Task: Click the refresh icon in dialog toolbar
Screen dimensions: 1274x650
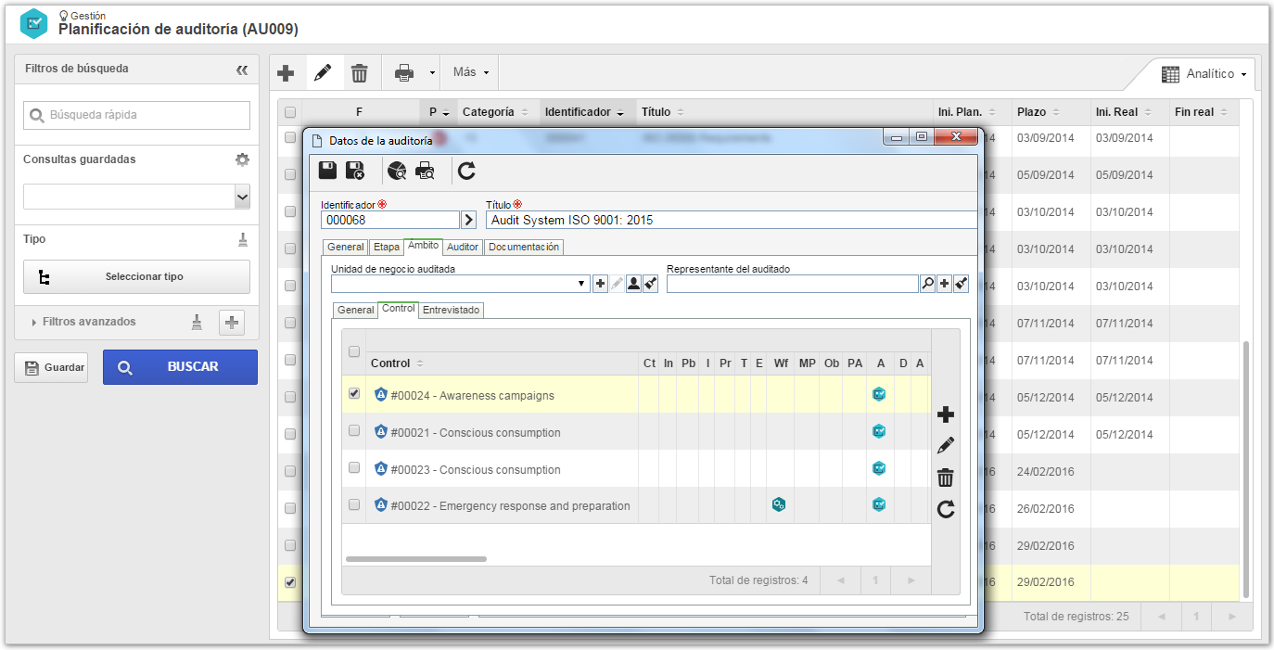Action: click(466, 170)
